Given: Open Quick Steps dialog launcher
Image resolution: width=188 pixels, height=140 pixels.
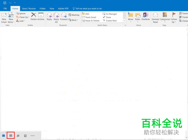Looking at the screenshot, I should (x=125, y=25).
